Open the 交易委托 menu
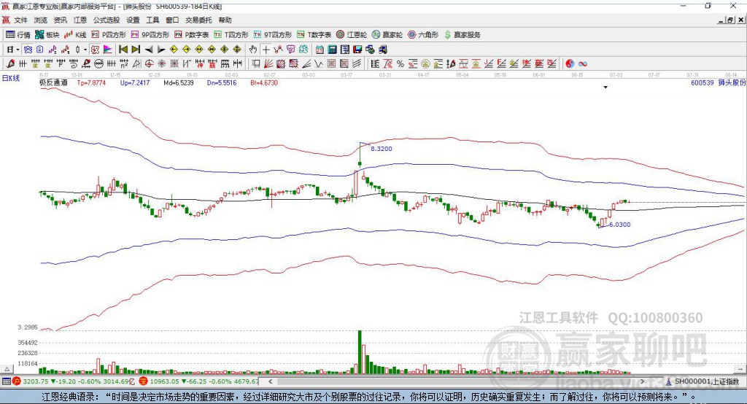The height and width of the screenshot is (404, 747). coord(198,20)
